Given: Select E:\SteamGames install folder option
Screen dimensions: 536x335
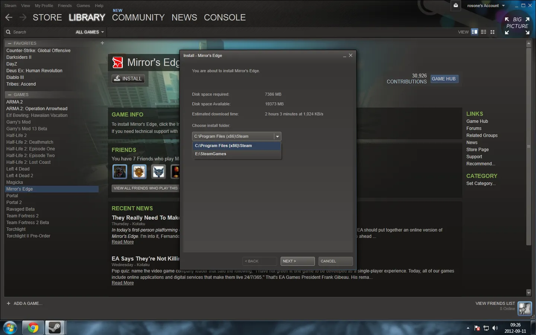Looking at the screenshot, I should (x=211, y=154).
